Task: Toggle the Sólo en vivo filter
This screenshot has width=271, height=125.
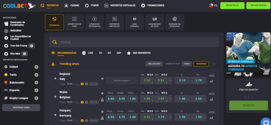Action: (x=154, y=64)
